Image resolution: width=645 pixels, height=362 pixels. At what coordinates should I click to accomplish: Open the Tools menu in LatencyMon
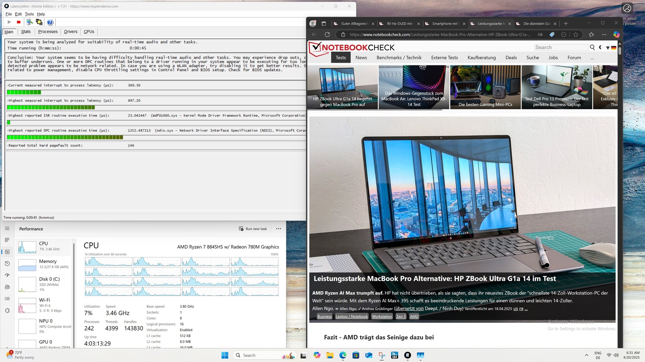[29, 14]
